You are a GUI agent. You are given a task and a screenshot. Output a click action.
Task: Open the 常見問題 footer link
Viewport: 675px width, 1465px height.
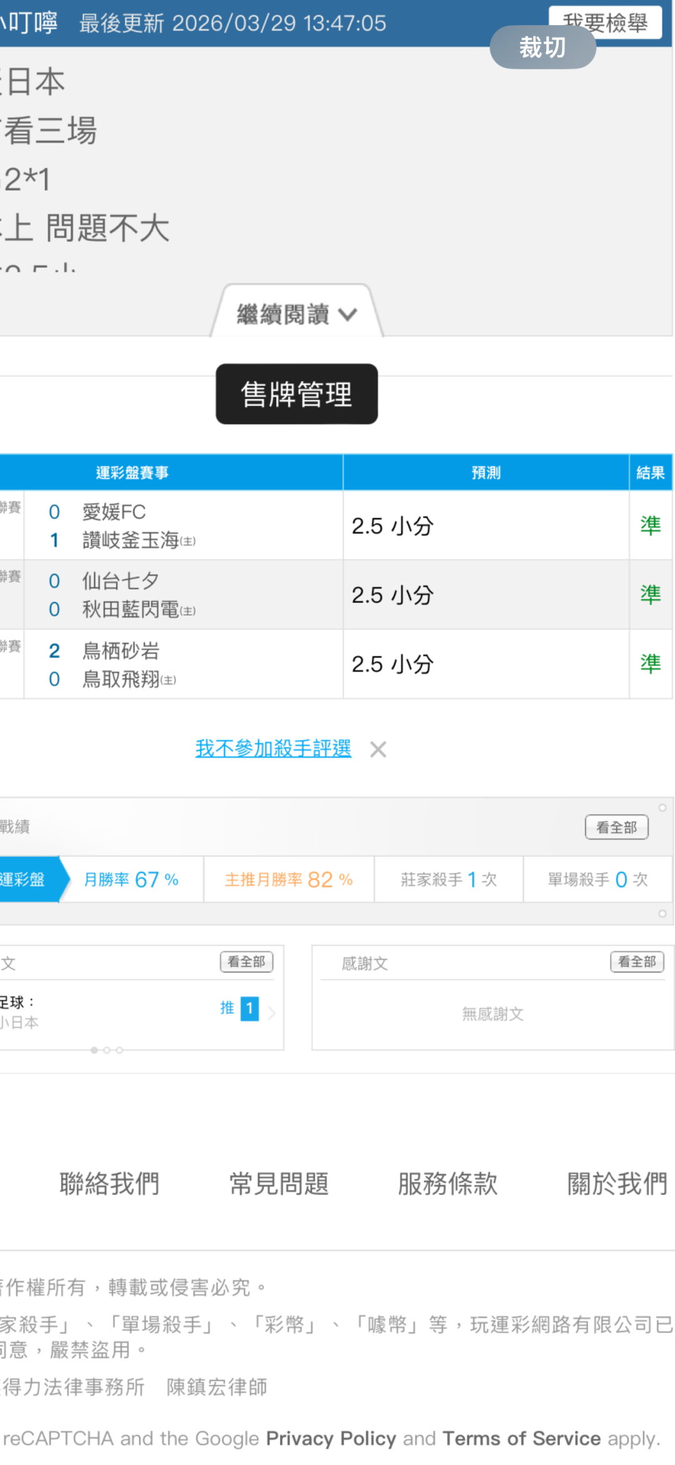[x=279, y=1183]
